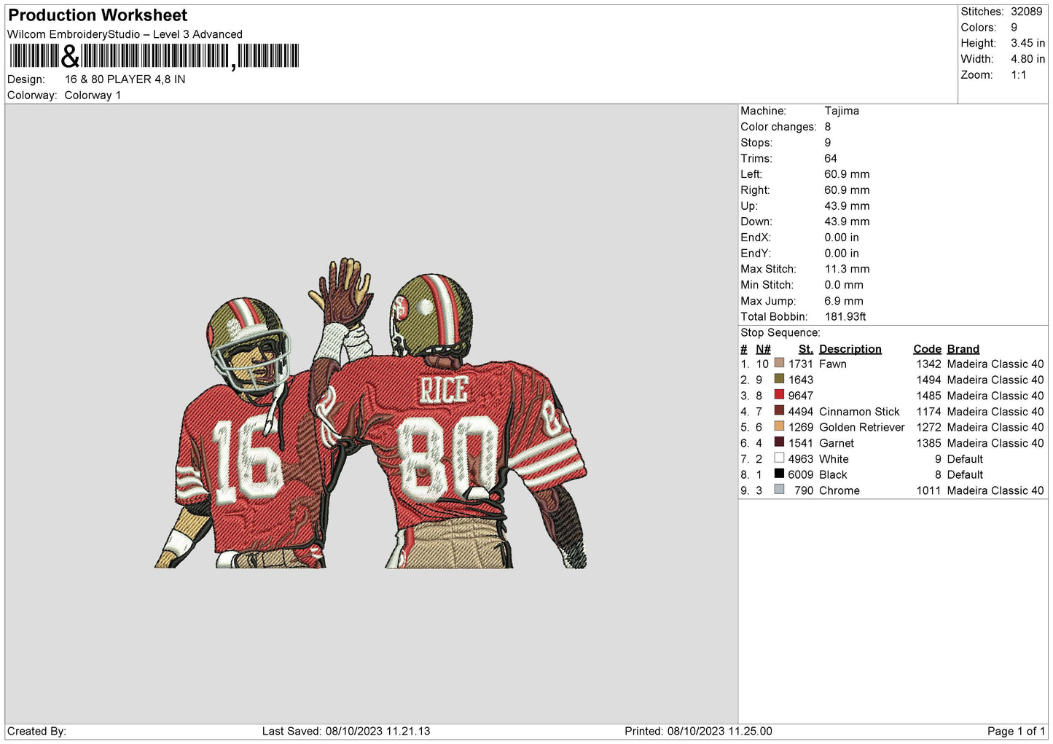Viewport: 1053px width, 744px height.
Task: Click the 'Brand' column header
Action: pyautogui.click(x=963, y=349)
